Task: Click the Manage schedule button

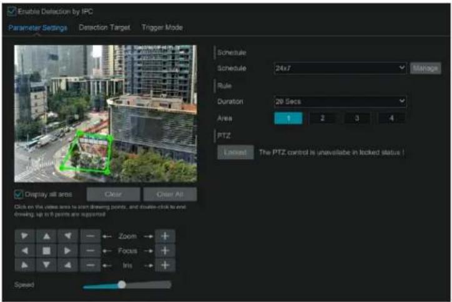Action: [x=426, y=68]
